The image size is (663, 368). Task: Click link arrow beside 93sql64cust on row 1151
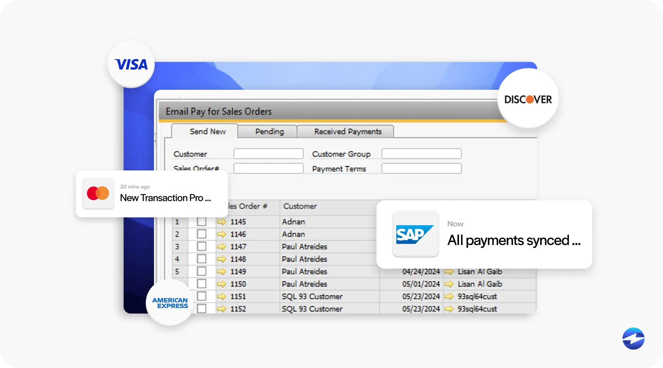tap(449, 297)
